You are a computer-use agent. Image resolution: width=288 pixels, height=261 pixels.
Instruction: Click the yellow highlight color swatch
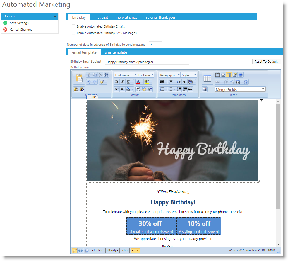pyautogui.click(x=147, y=82)
